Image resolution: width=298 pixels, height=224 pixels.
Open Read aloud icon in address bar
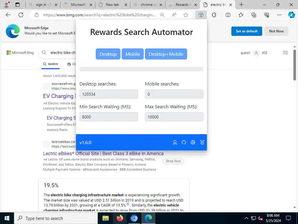click(x=174, y=15)
